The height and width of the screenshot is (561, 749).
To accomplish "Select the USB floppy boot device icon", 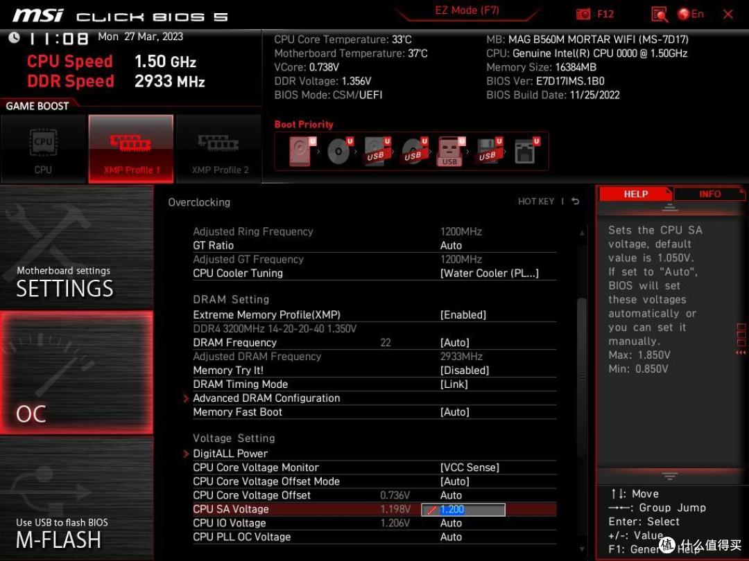I will coord(489,151).
